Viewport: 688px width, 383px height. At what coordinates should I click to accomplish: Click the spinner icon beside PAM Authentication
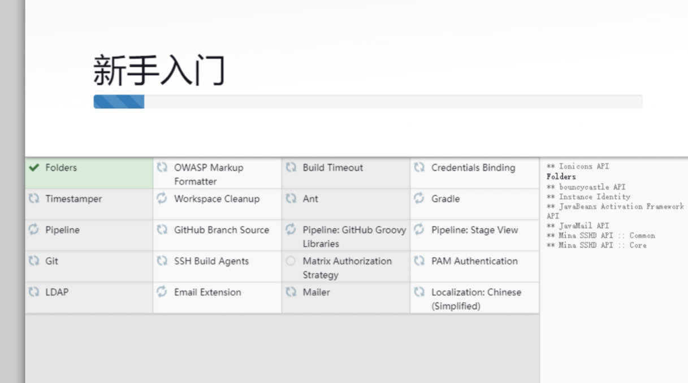click(419, 260)
